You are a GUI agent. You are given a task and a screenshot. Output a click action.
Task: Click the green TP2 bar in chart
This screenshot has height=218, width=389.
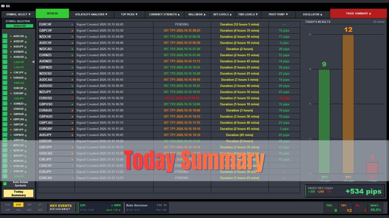(324, 122)
